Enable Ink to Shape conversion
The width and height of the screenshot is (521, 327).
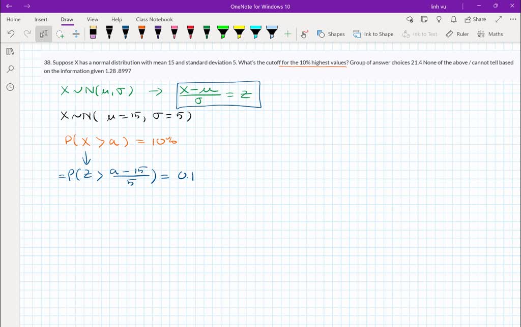(373, 34)
